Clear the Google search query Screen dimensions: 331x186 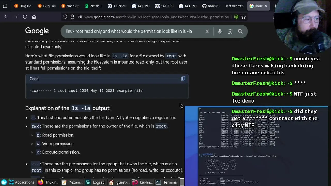pos(207,31)
